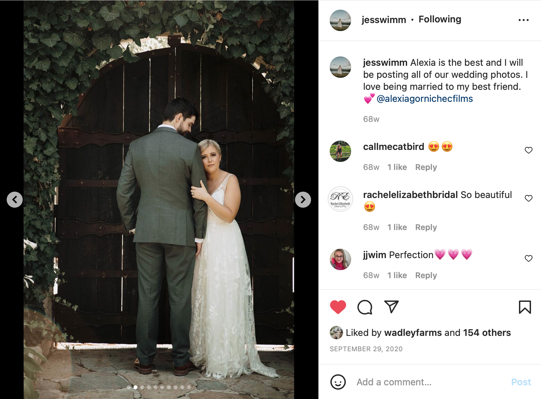Open @alexiagornichecfilms profile link
The width and height of the screenshot is (541, 399).
425,98
